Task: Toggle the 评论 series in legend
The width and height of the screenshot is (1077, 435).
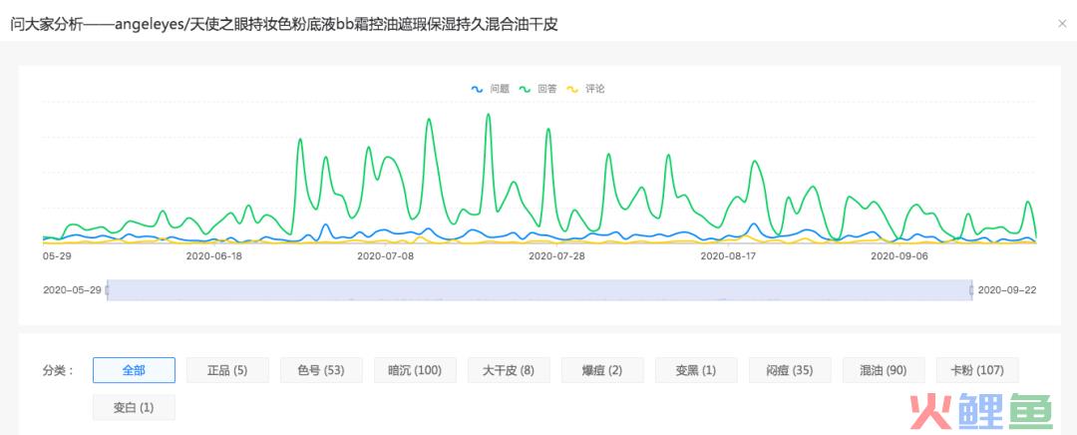Action: 585,89
